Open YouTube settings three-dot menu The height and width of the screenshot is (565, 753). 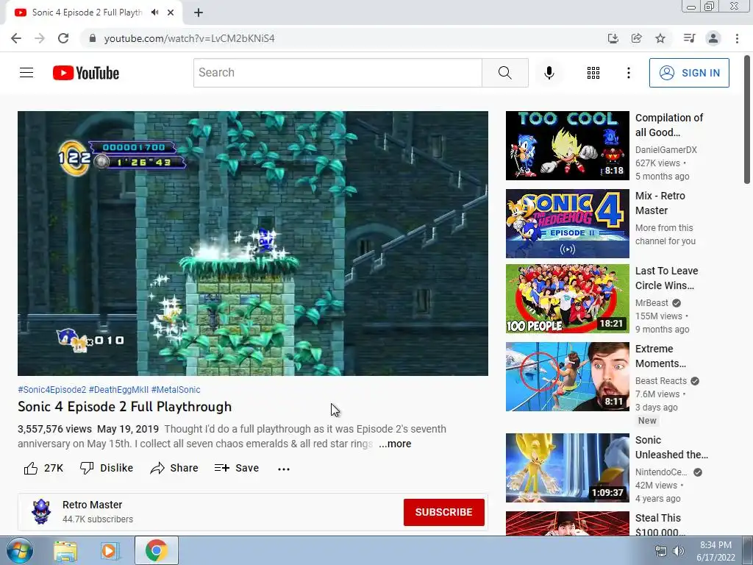628,73
